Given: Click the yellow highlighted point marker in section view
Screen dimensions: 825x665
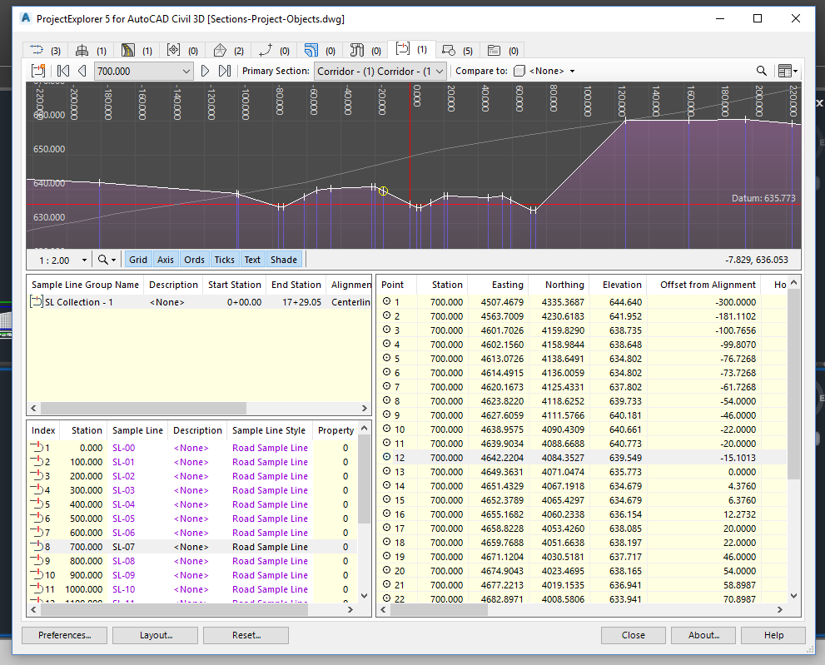Looking at the screenshot, I should pos(383,191).
